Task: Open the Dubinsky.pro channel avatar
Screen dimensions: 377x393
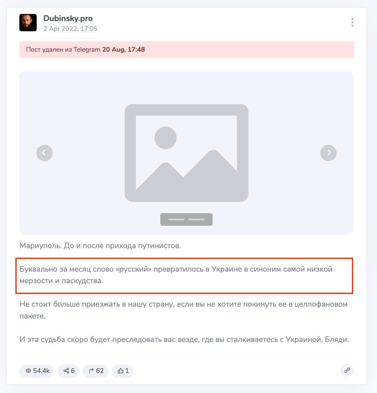Action: 28,22
